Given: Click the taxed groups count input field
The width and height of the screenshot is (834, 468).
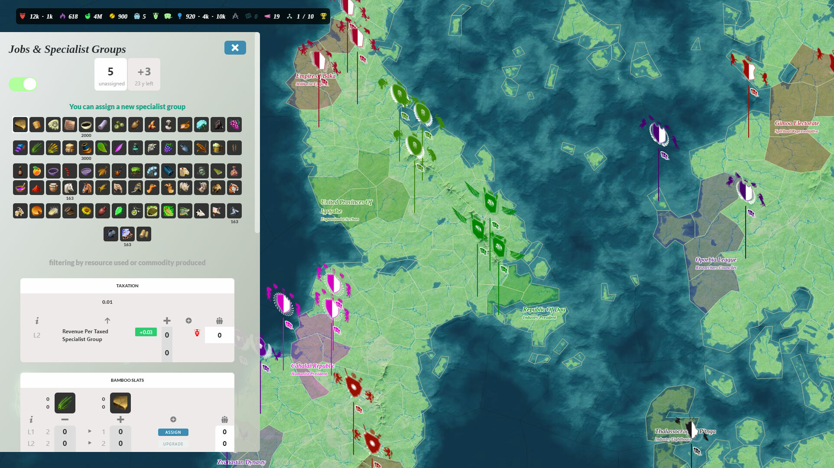Looking at the screenshot, I should (220, 335).
